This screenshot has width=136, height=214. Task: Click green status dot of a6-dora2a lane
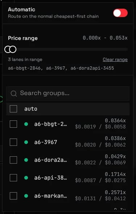point(26,160)
